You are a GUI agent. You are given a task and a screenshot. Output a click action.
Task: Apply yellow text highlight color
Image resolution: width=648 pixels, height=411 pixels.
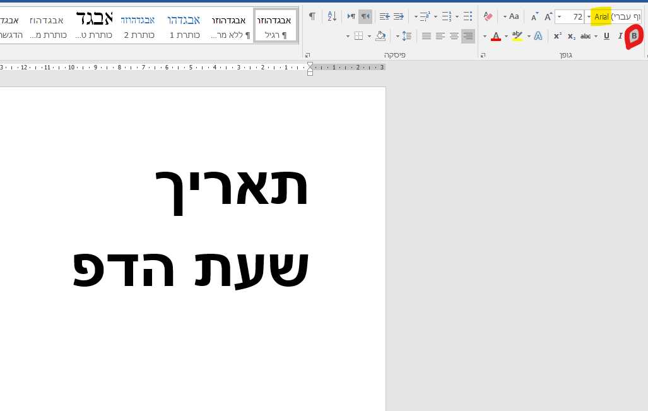point(517,36)
